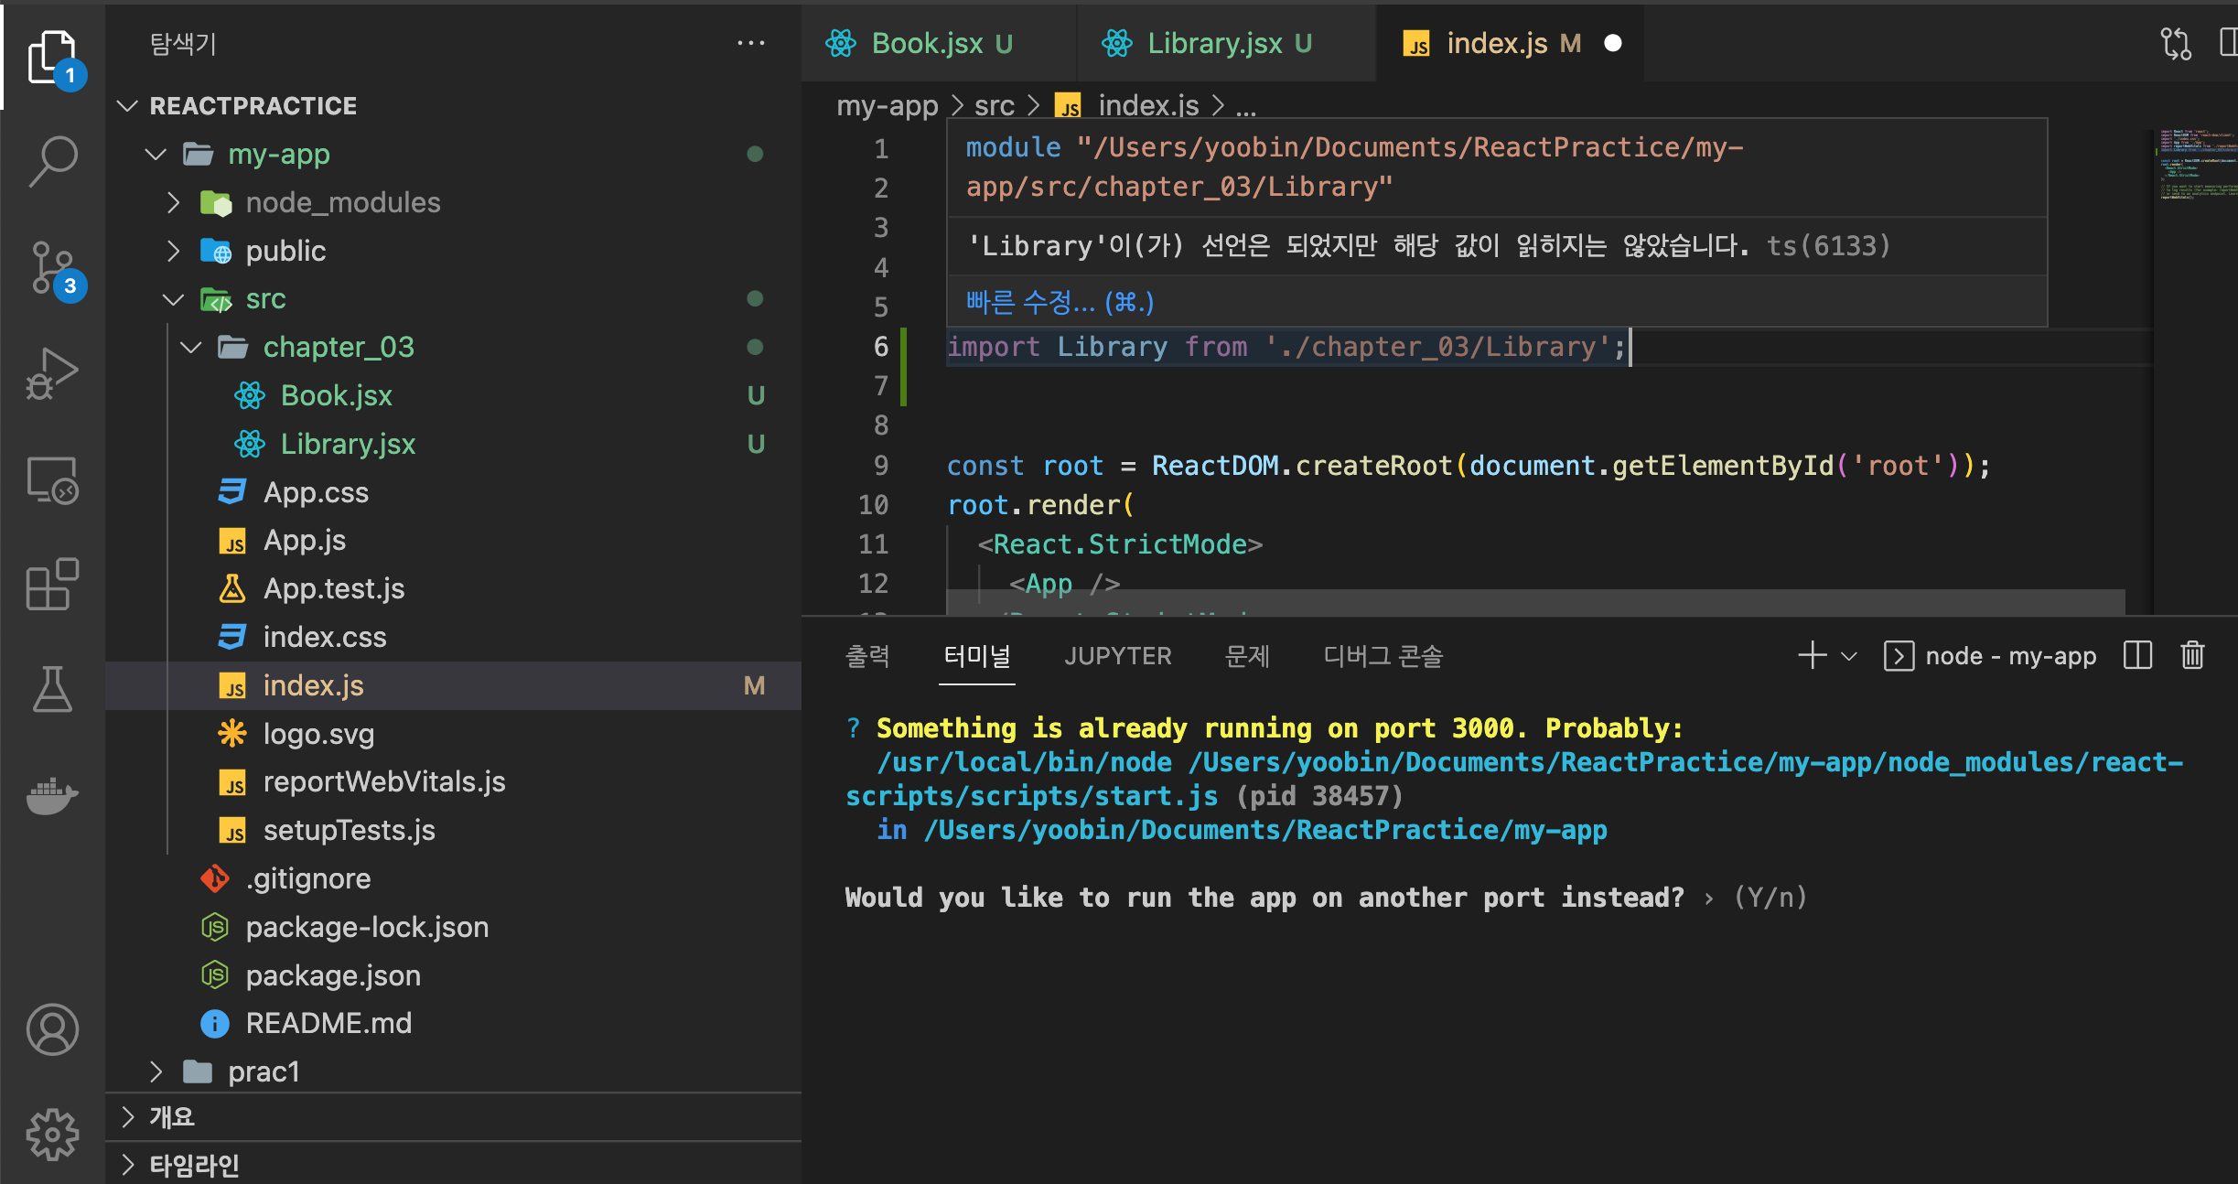Image resolution: width=2238 pixels, height=1184 pixels.
Task: Kill terminal with trash icon
Action: coord(2192,655)
